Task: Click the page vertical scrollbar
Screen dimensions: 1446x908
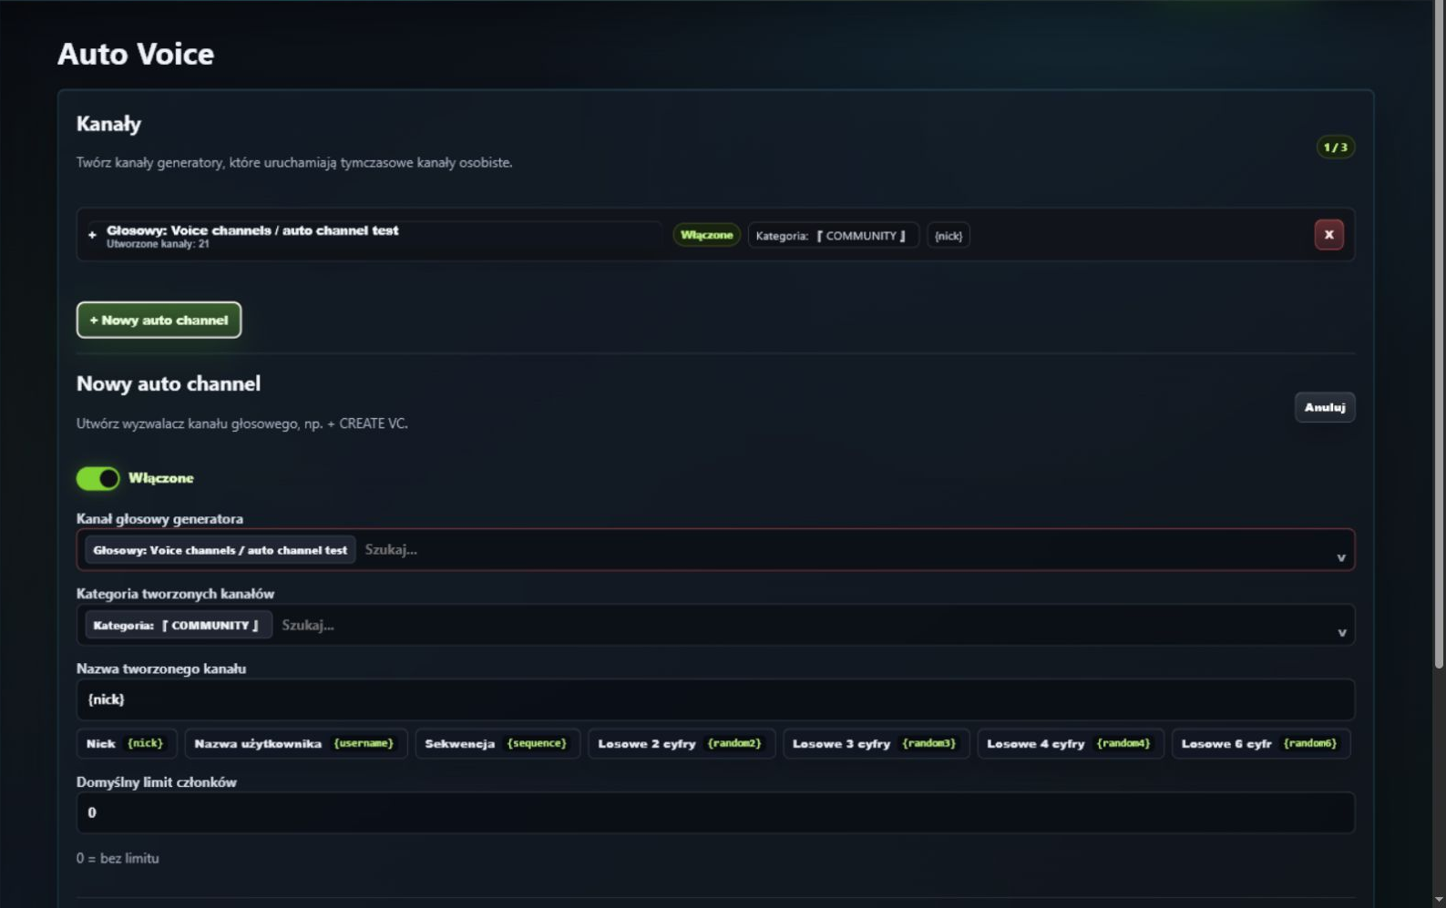Action: (x=1439, y=335)
